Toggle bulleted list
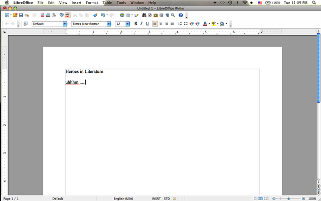321x201 pixels. coord(186,24)
